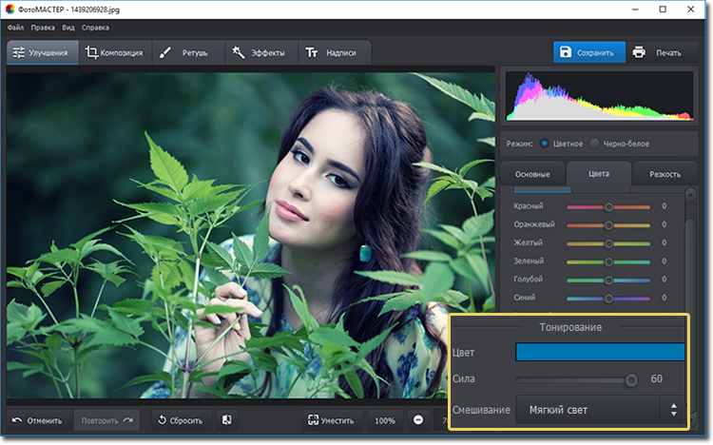Click the Сила strength slider handle

point(630,379)
